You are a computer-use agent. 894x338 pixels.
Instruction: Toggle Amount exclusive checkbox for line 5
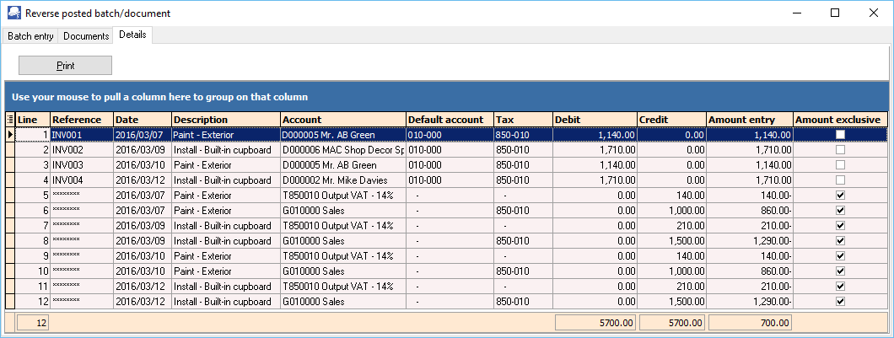840,195
